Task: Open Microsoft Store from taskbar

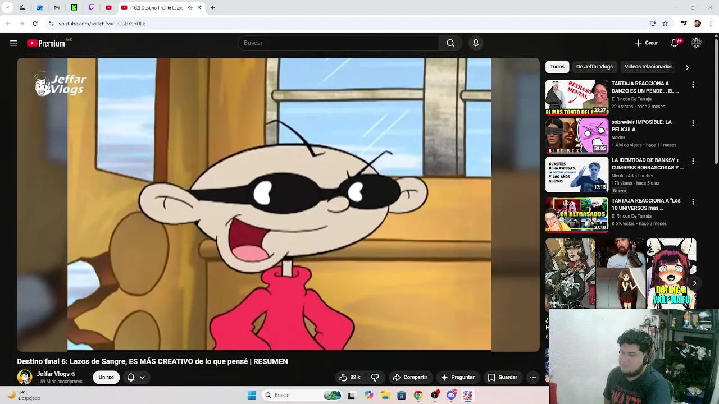Action: pos(402,396)
